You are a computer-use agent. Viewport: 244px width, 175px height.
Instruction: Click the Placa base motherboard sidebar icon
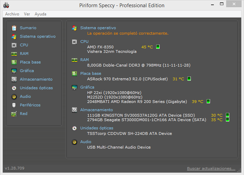[14, 62]
